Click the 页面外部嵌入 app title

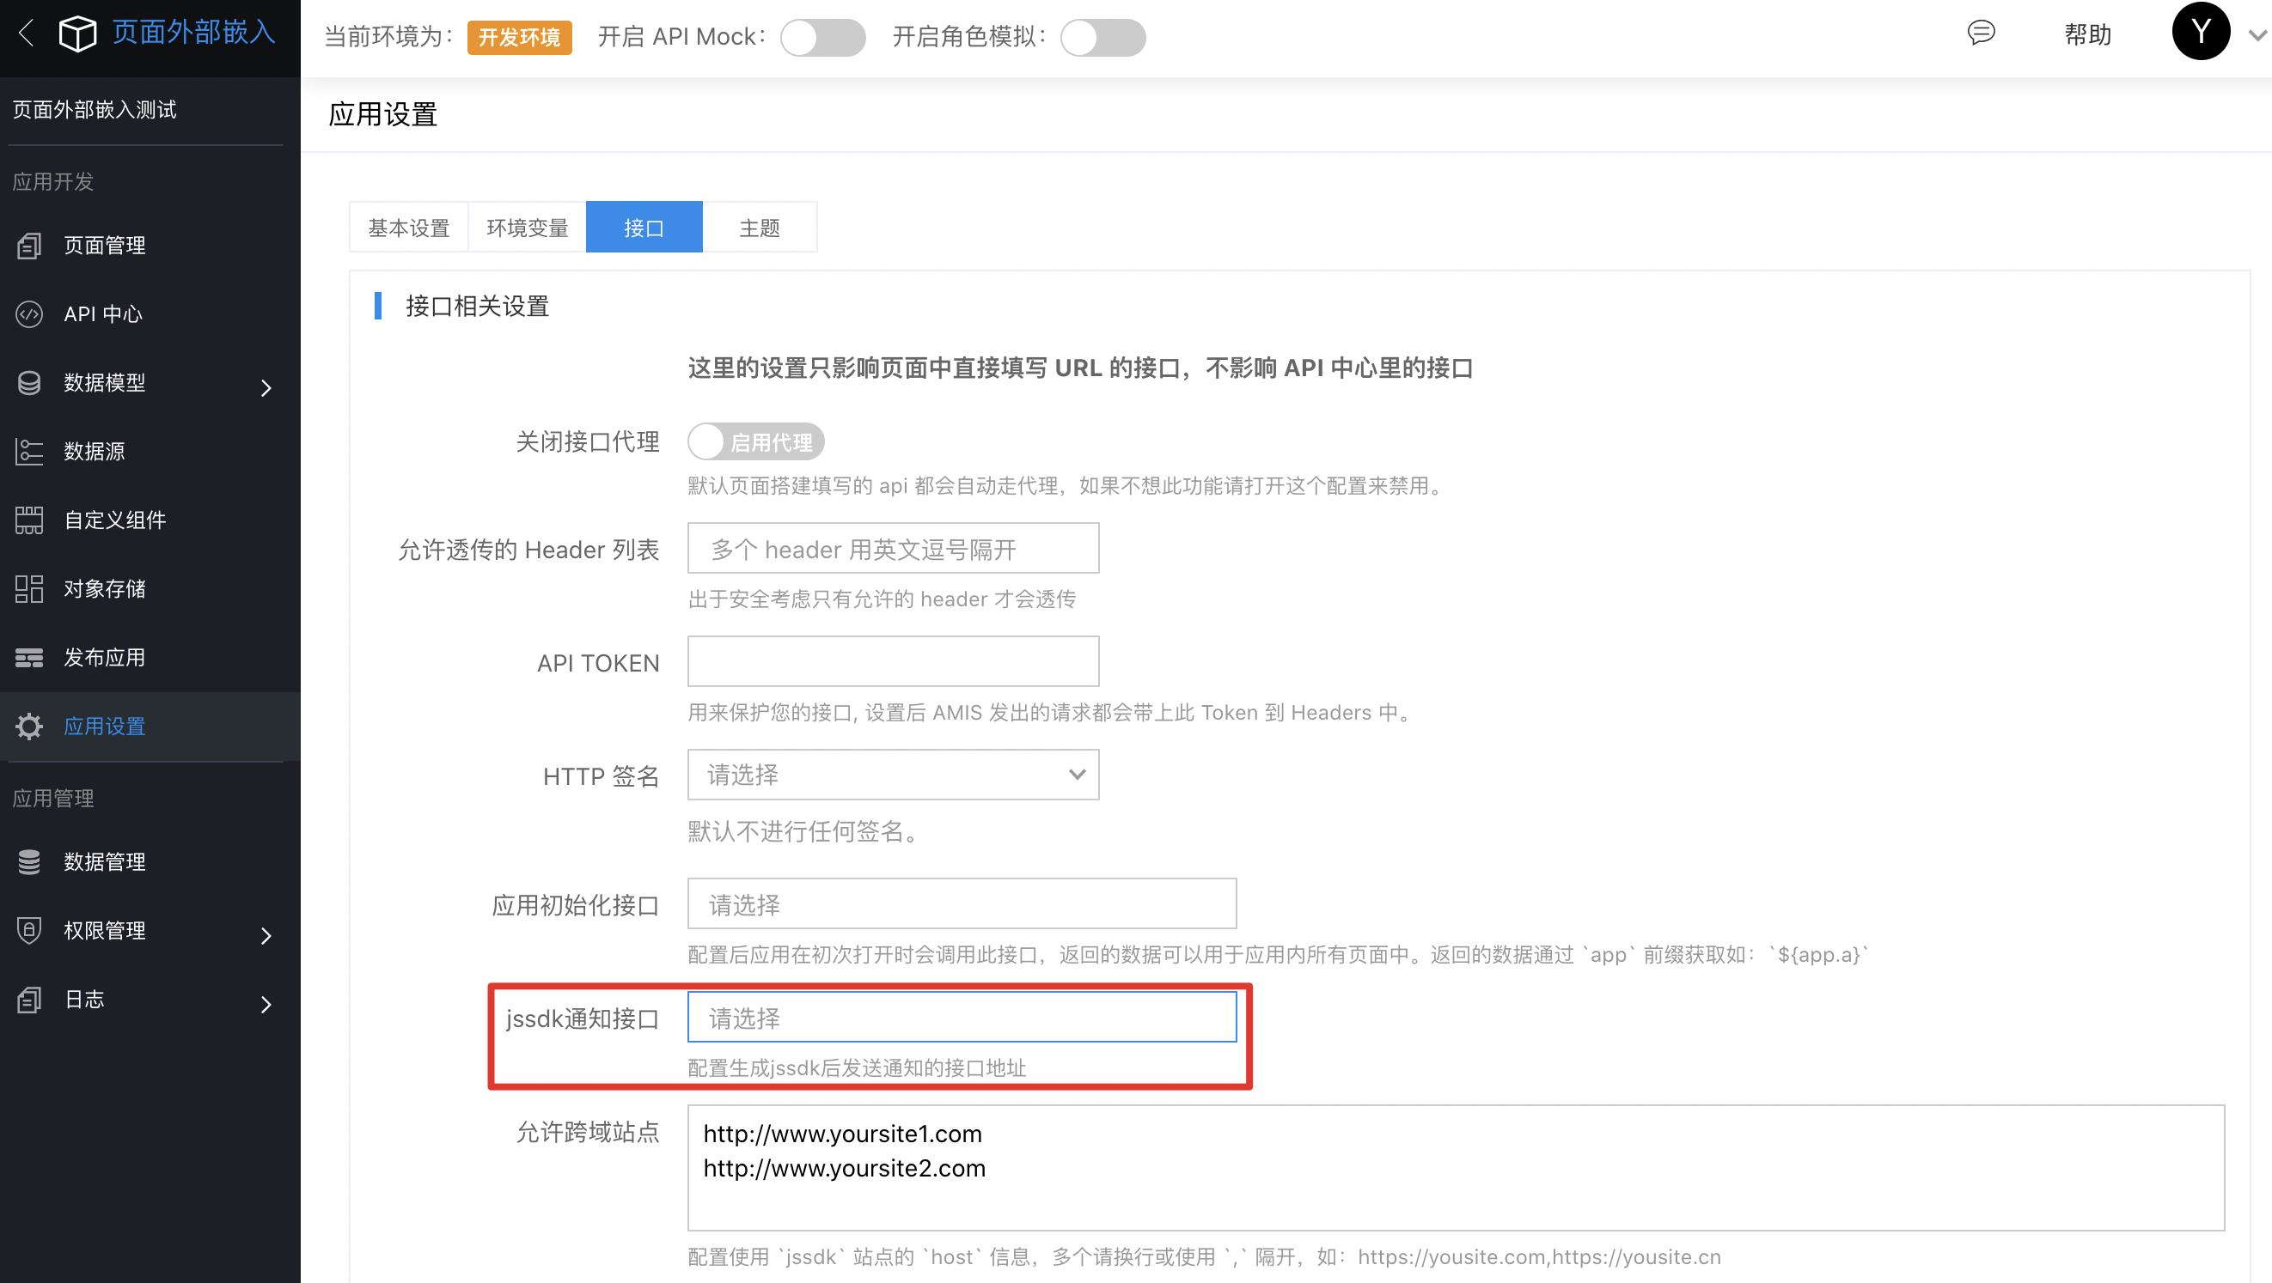(x=194, y=33)
